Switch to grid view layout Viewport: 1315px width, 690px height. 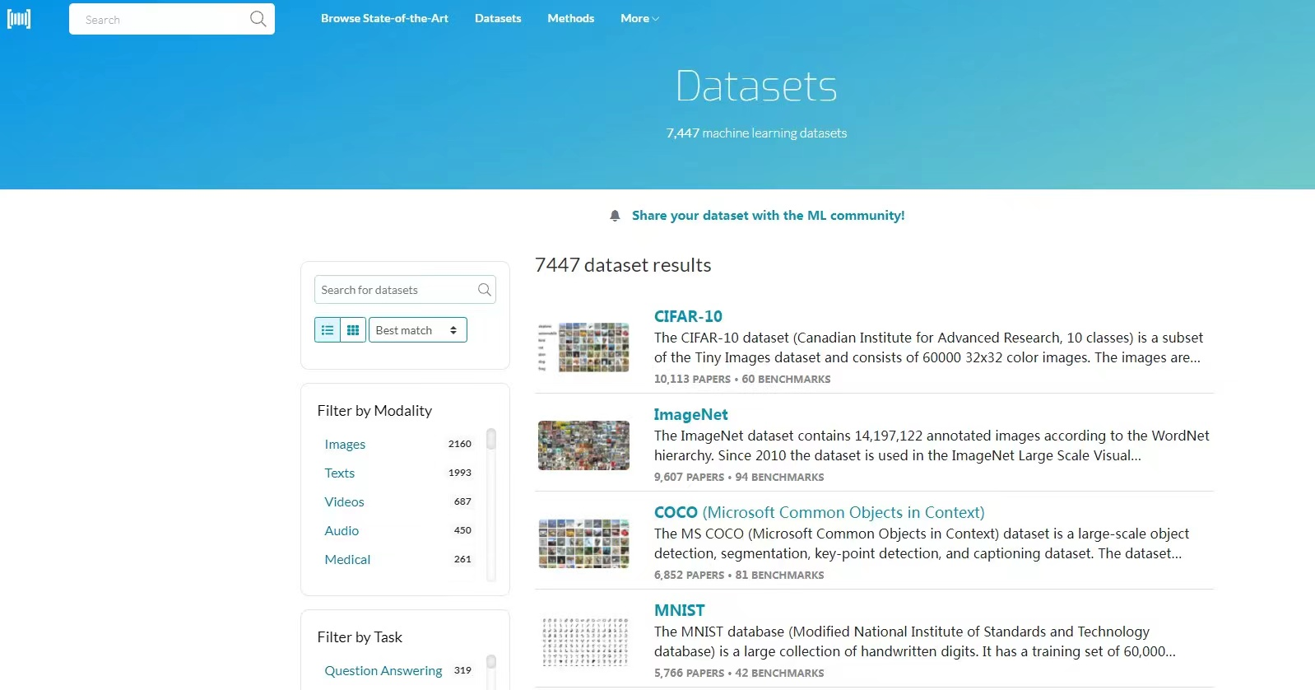tap(353, 330)
